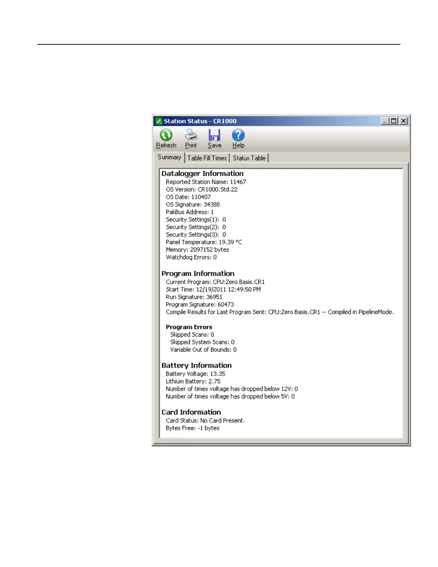Click the Save floppy disk icon
The width and height of the screenshot is (438, 567).
pos(214,135)
